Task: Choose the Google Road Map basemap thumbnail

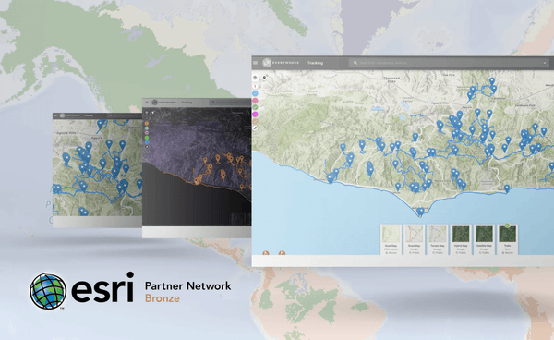Action: (x=414, y=239)
